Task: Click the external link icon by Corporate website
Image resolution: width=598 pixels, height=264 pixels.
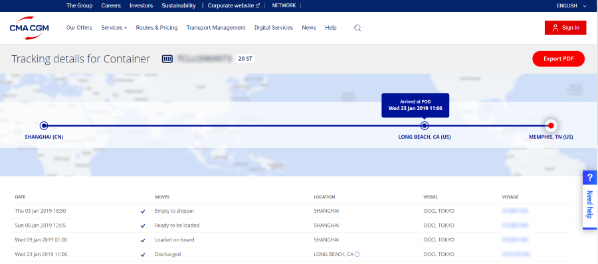Action: (258, 6)
